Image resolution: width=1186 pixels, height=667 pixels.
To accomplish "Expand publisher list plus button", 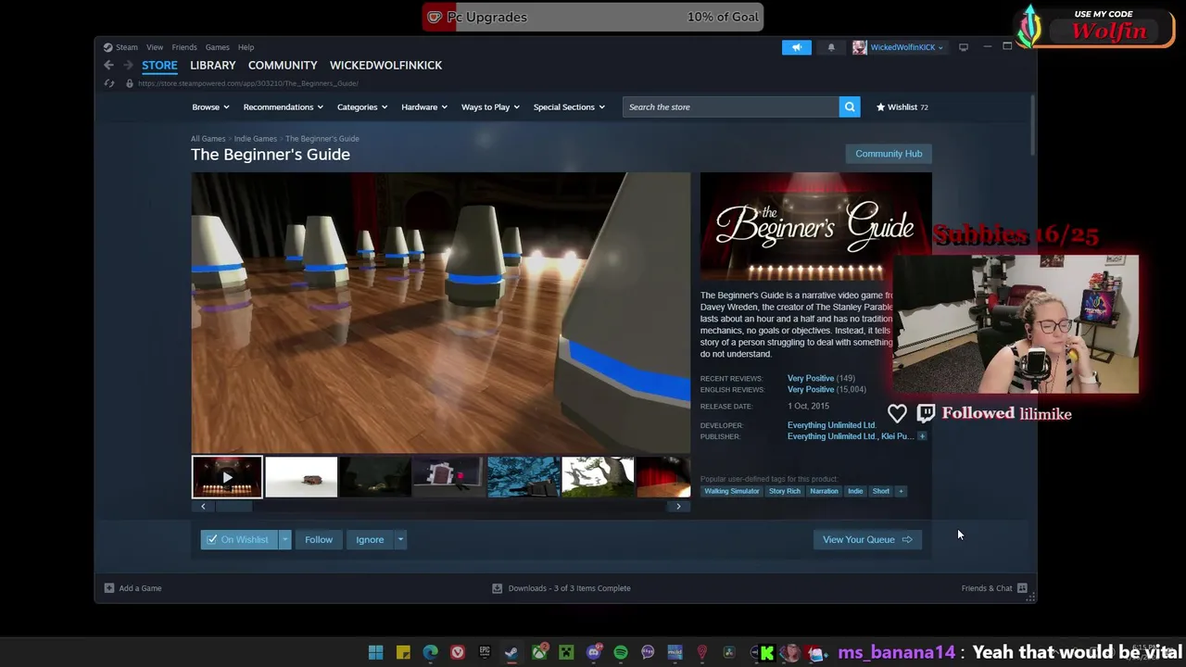I will pos(922,436).
